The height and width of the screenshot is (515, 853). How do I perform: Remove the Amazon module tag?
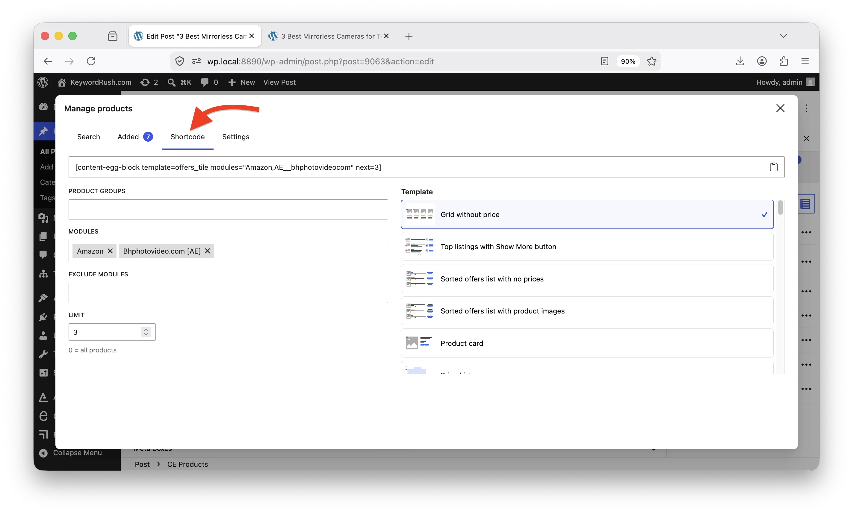pos(110,251)
